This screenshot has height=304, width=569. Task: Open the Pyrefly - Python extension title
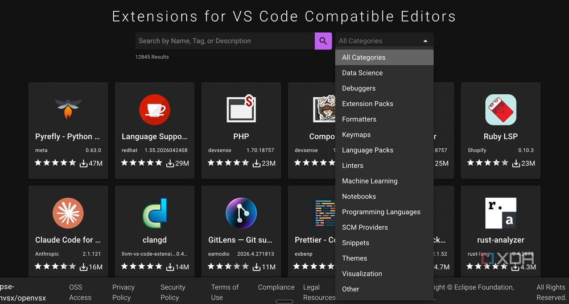coord(68,136)
